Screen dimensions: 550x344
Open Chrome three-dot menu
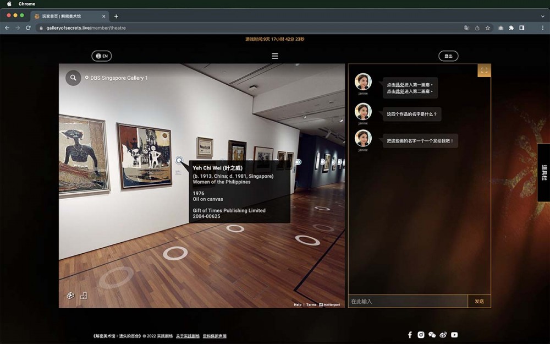(x=543, y=28)
